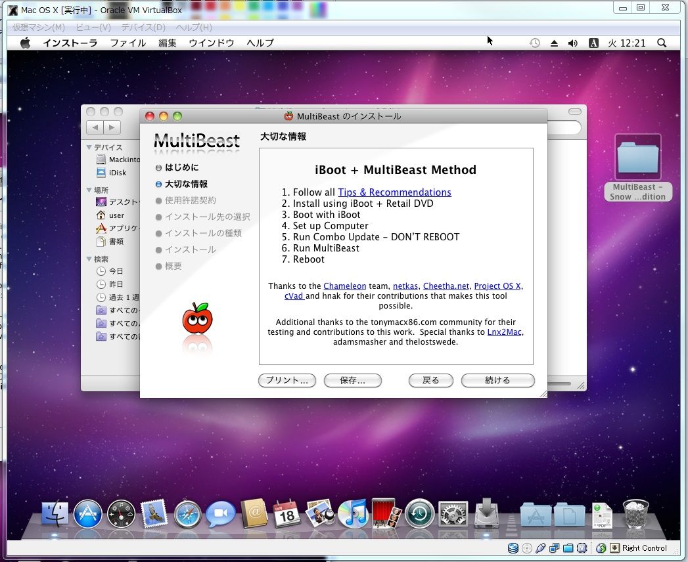Click the Installer icon in dock
The width and height of the screenshot is (688, 562).
coord(486,513)
